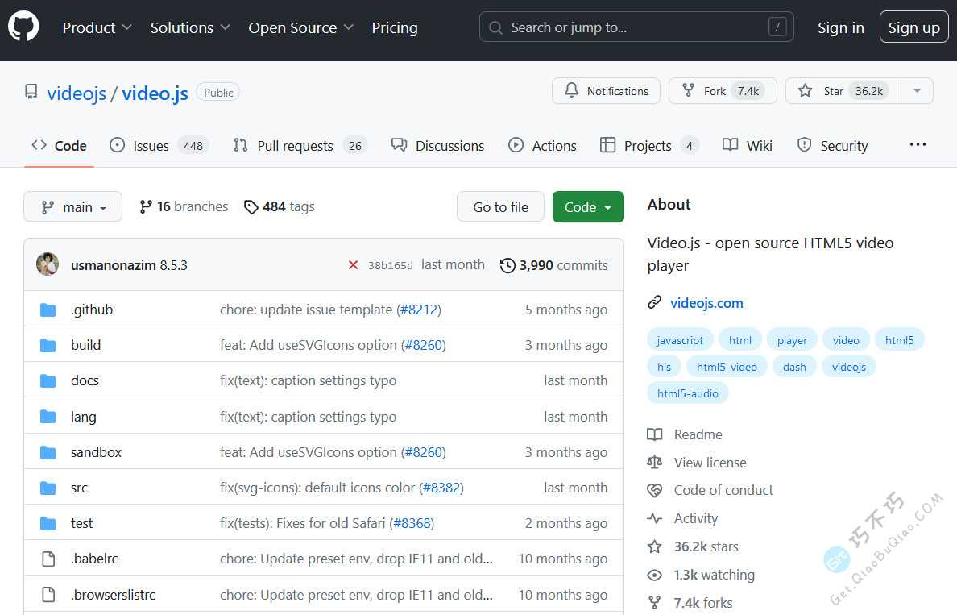Image resolution: width=957 pixels, height=615 pixels.
Task: Expand the green Code dropdown
Action: point(588,207)
